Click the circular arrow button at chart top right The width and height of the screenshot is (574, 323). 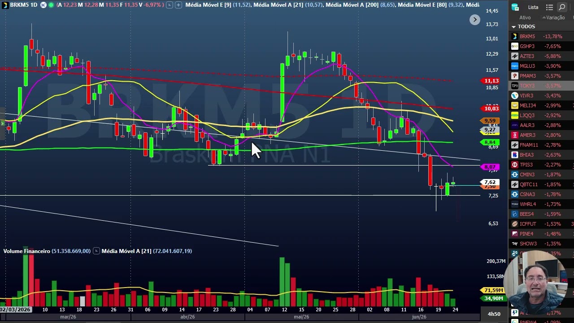coord(475,20)
